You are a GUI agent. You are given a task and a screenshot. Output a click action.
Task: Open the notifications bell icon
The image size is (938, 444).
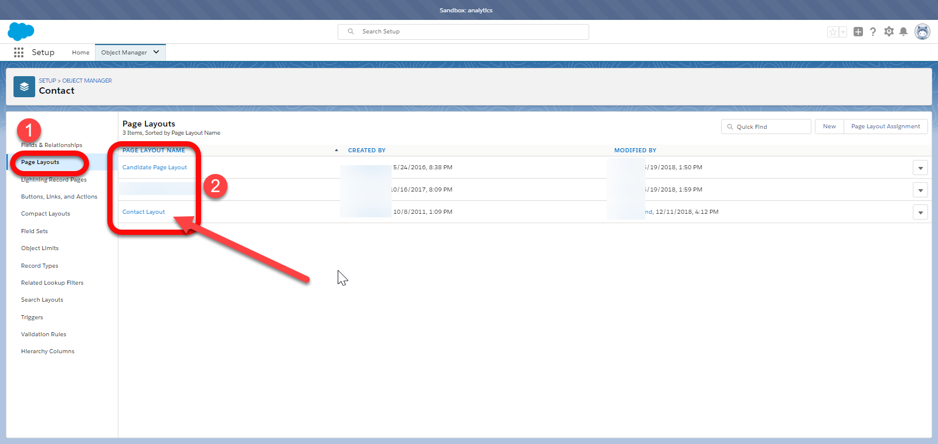pos(903,32)
